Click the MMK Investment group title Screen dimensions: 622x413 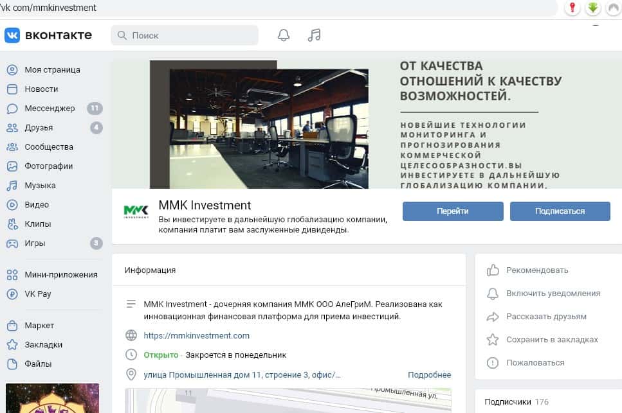point(205,205)
